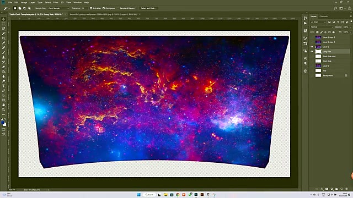The height and width of the screenshot is (198, 353).
Task: Select the Blur tool
Action: click(x=3, y=76)
